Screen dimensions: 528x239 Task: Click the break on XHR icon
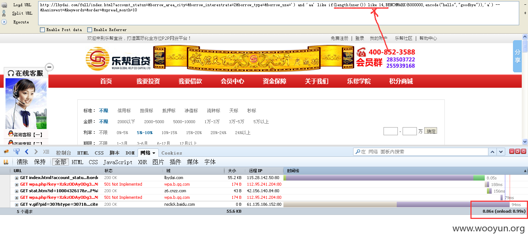[x=6, y=162]
